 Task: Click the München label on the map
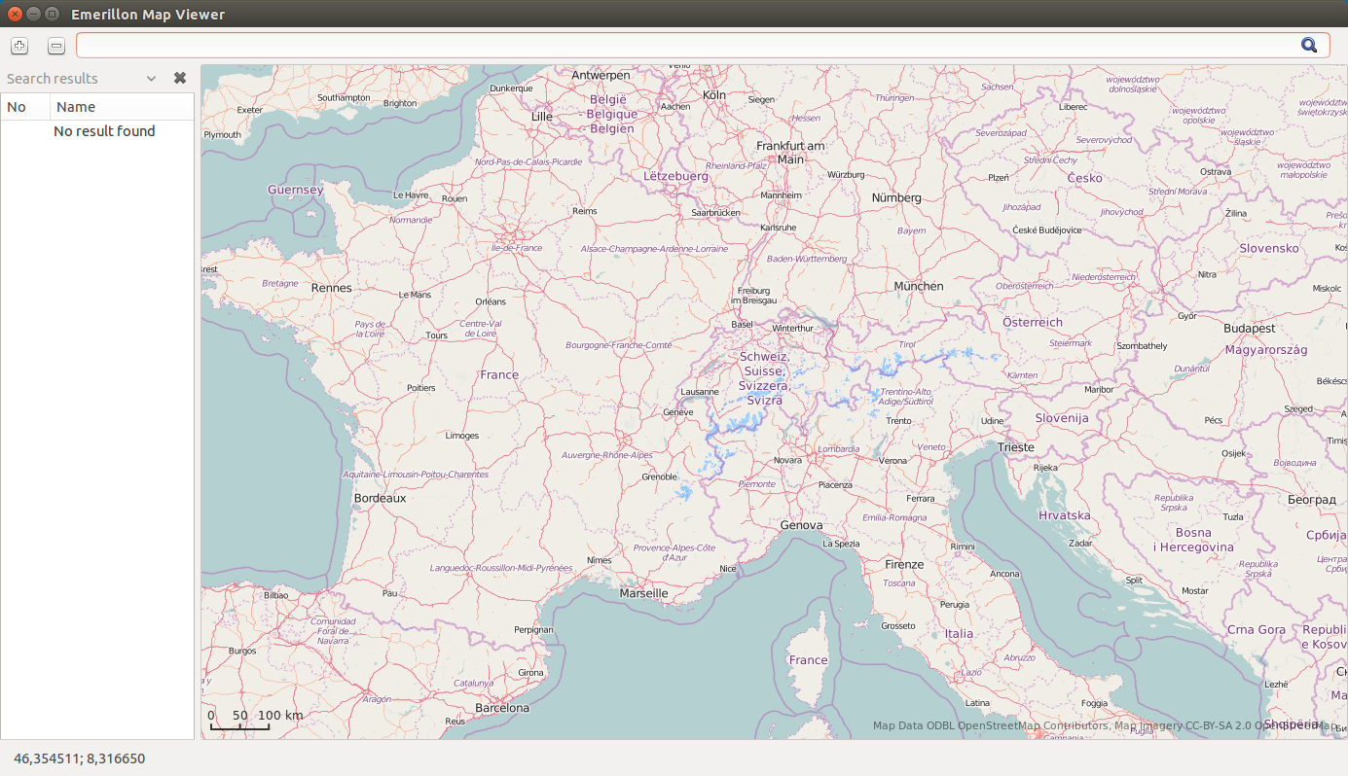coord(918,286)
